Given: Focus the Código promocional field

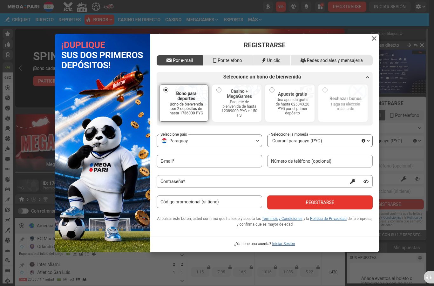Looking at the screenshot, I should tap(209, 202).
